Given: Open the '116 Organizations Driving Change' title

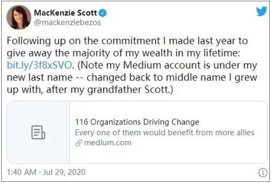Looking at the screenshot, I should [x=137, y=122].
